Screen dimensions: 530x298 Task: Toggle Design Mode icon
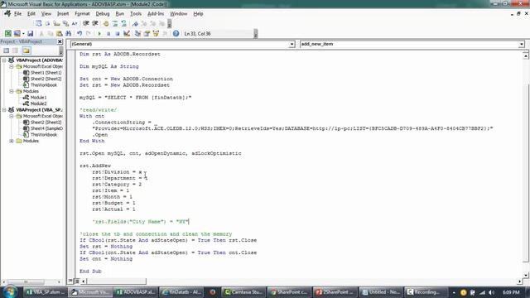click(x=127, y=33)
